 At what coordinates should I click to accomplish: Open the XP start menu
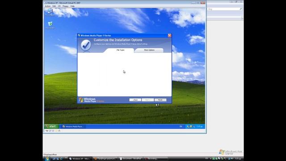point(51,126)
